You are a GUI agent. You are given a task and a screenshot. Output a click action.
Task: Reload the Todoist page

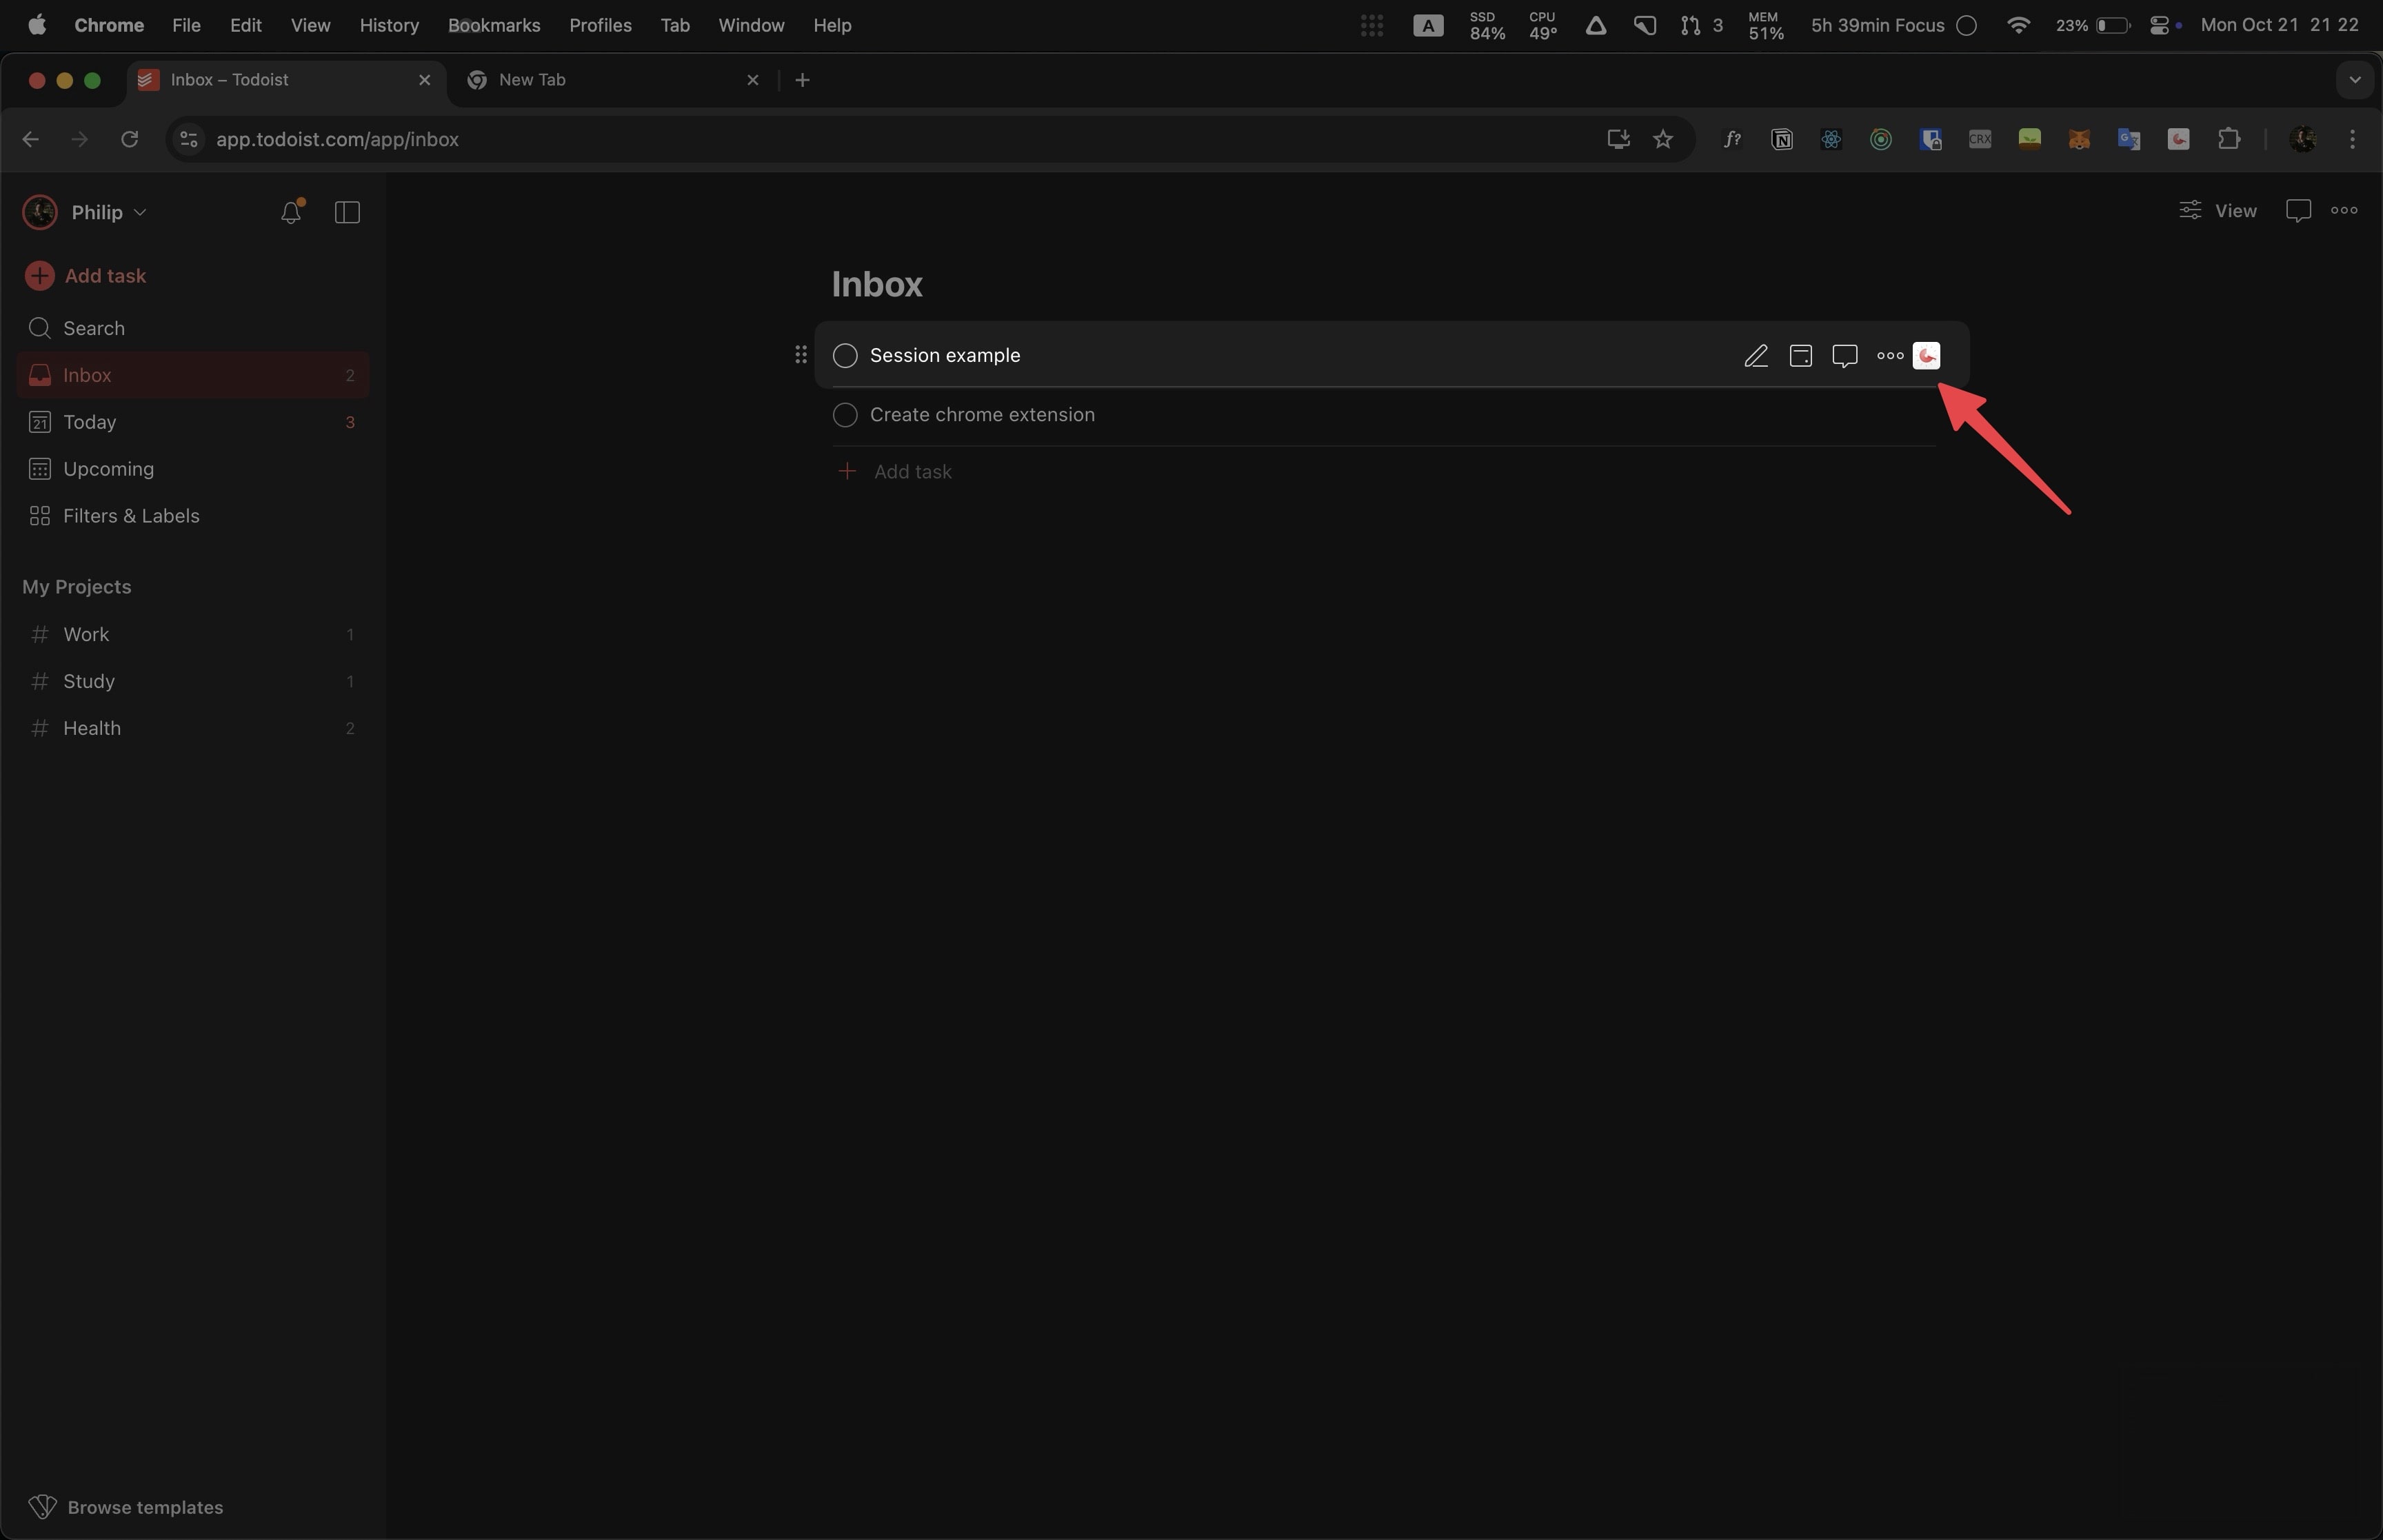[x=129, y=139]
